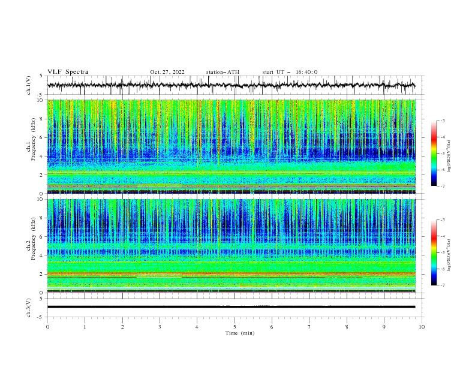
Task: Click the "-4" tick on the ch.2 colorbar
Action: click(443, 236)
